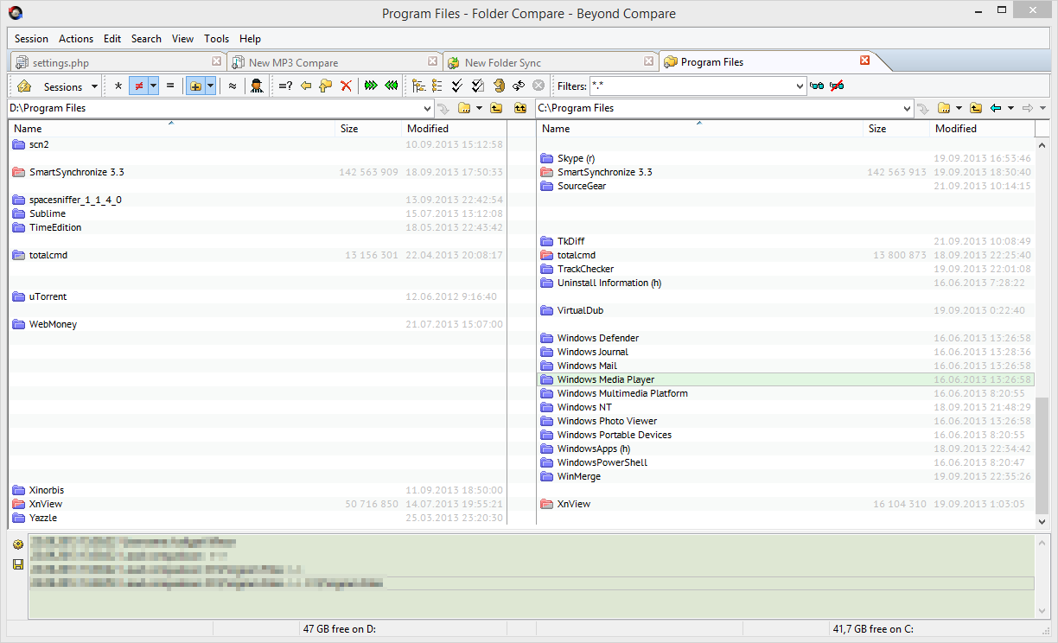Toggle Show Same equals filter

pos(170,86)
